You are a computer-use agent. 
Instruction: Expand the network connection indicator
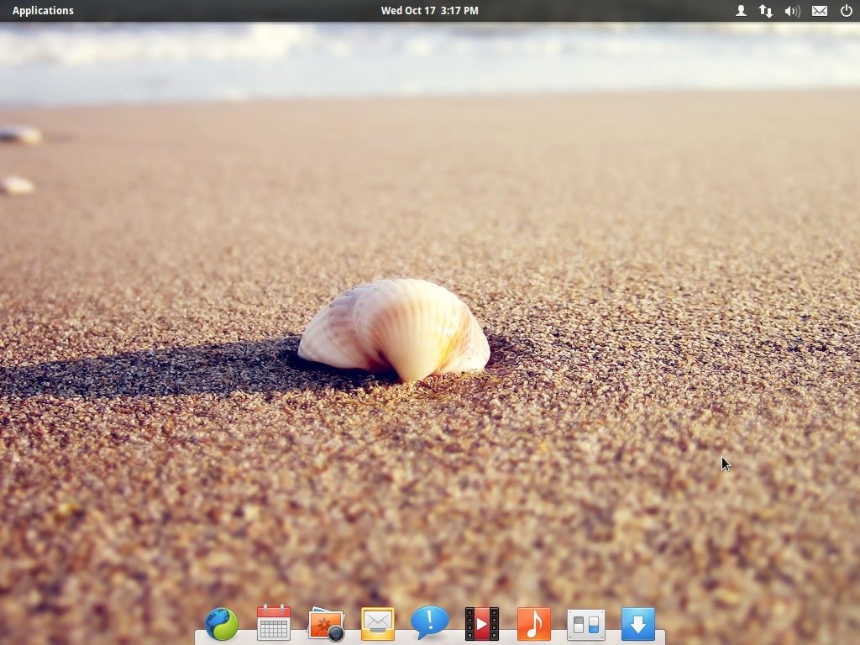coord(766,10)
